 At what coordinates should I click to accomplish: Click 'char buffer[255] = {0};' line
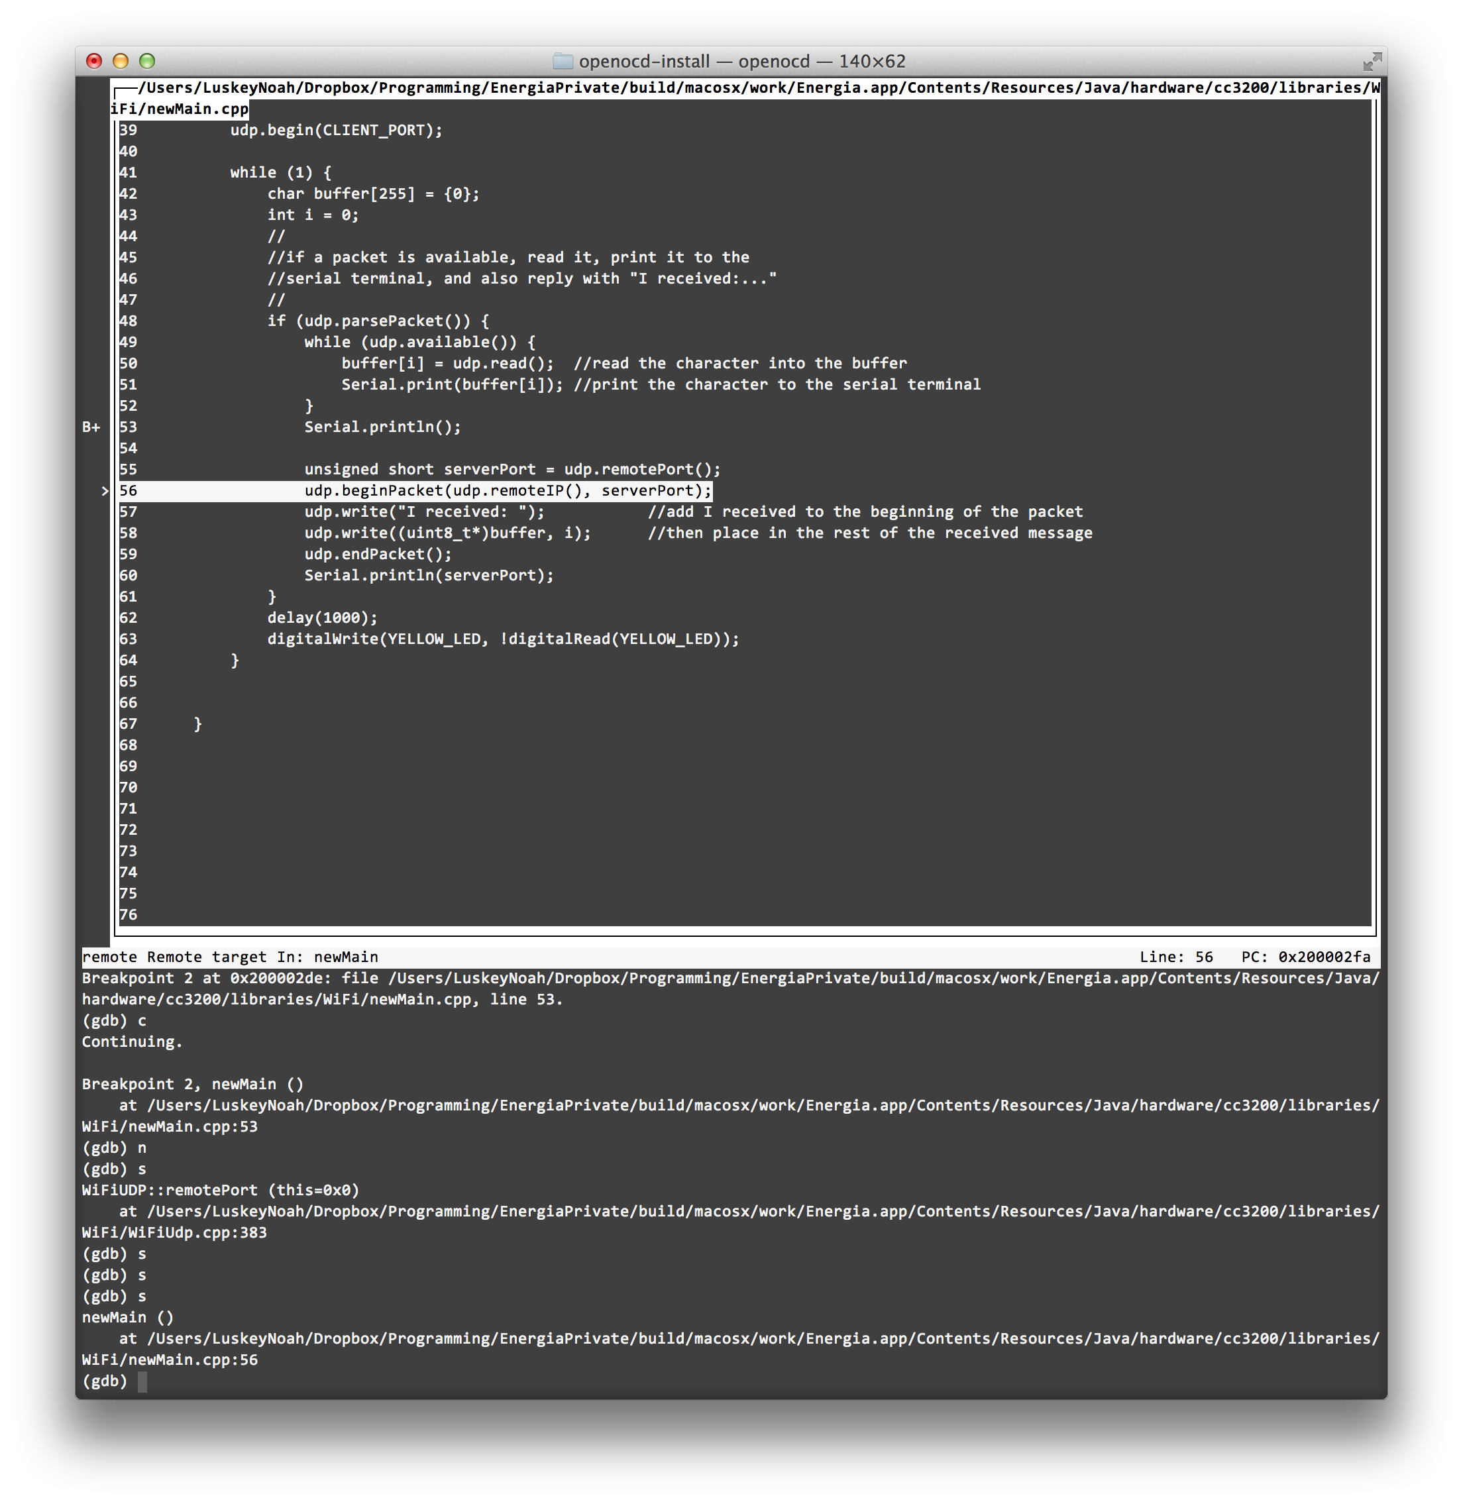pos(374,193)
